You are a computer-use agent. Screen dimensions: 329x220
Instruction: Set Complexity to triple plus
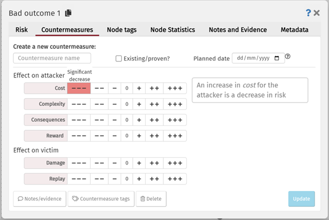tap(175, 104)
